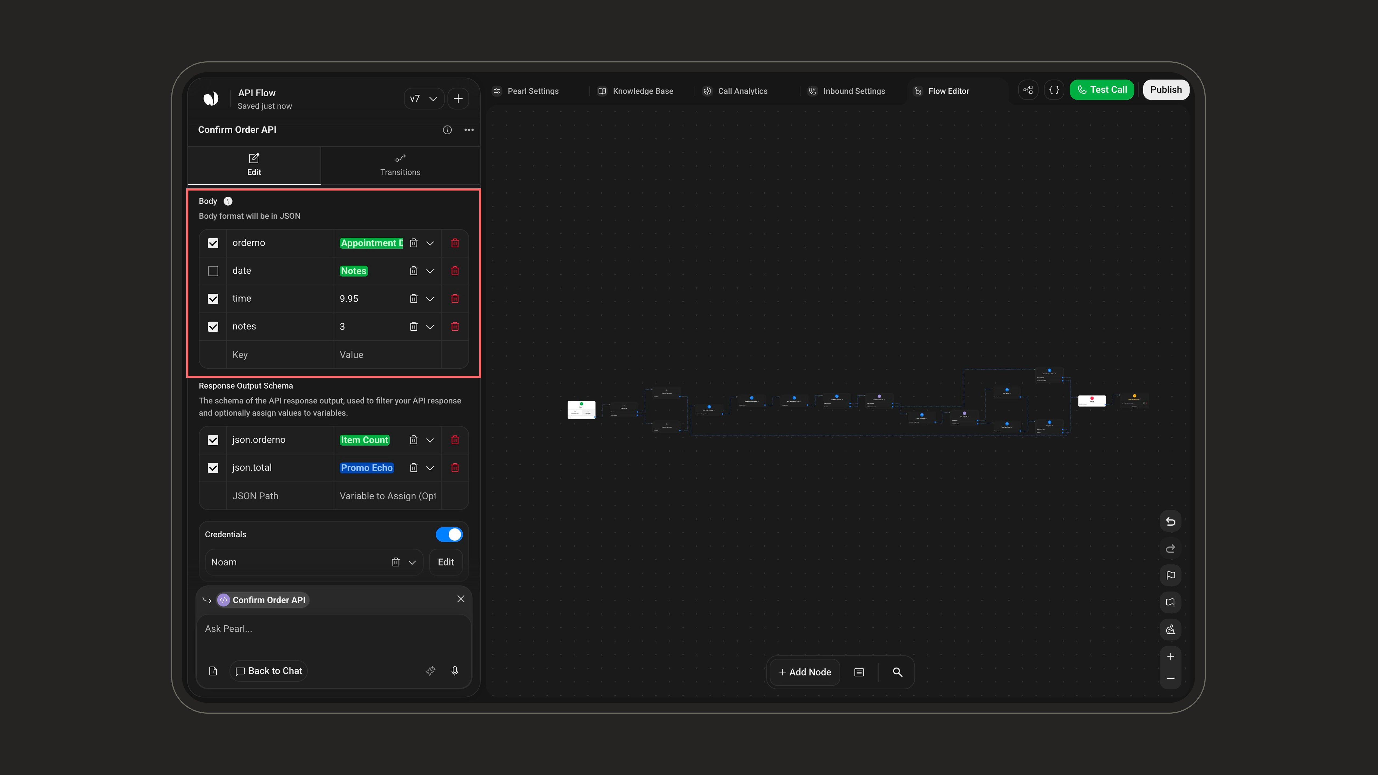
Task: Clear the Noam credential with trash icon
Action: 396,562
